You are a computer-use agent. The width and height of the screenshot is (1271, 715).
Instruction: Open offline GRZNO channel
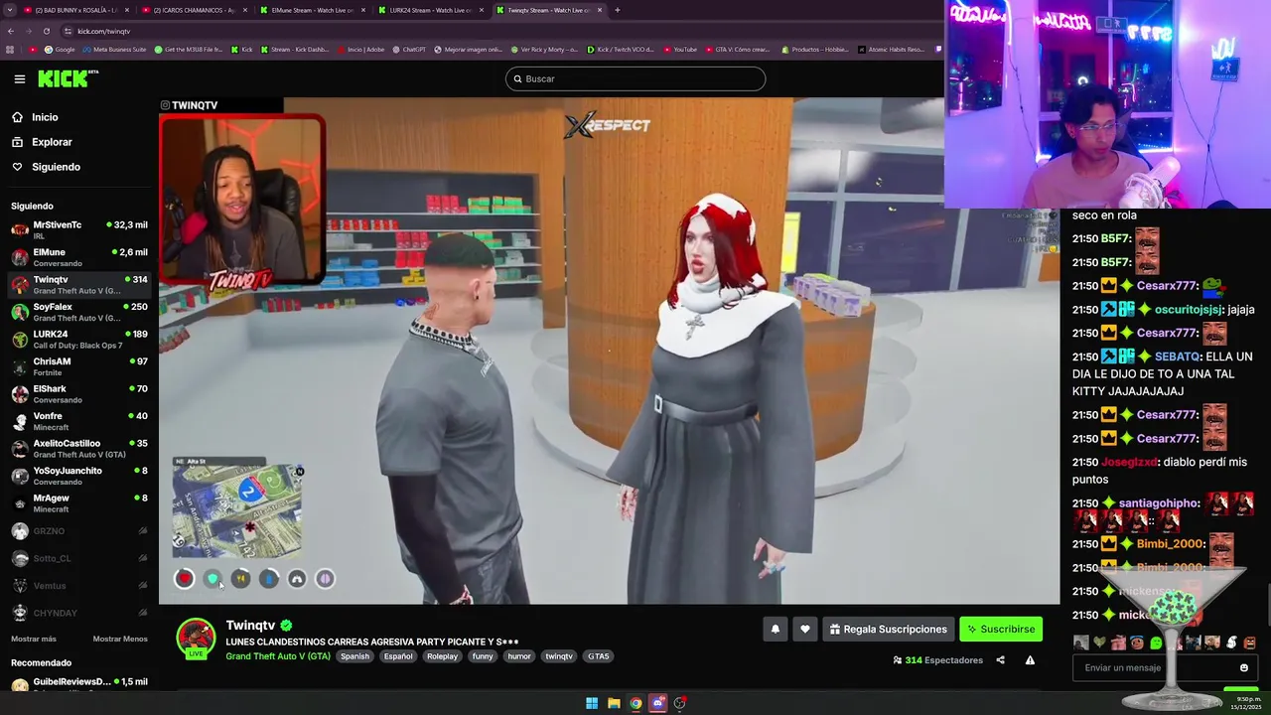[79, 531]
